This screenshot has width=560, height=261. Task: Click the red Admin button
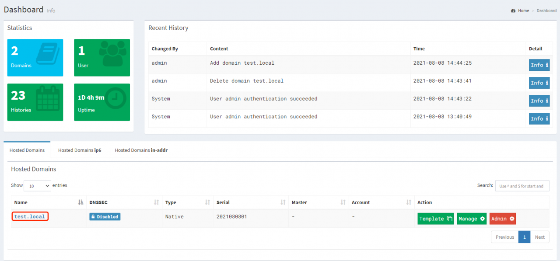503,219
